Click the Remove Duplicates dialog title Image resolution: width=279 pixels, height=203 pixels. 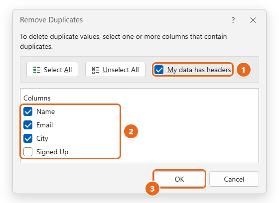click(51, 20)
